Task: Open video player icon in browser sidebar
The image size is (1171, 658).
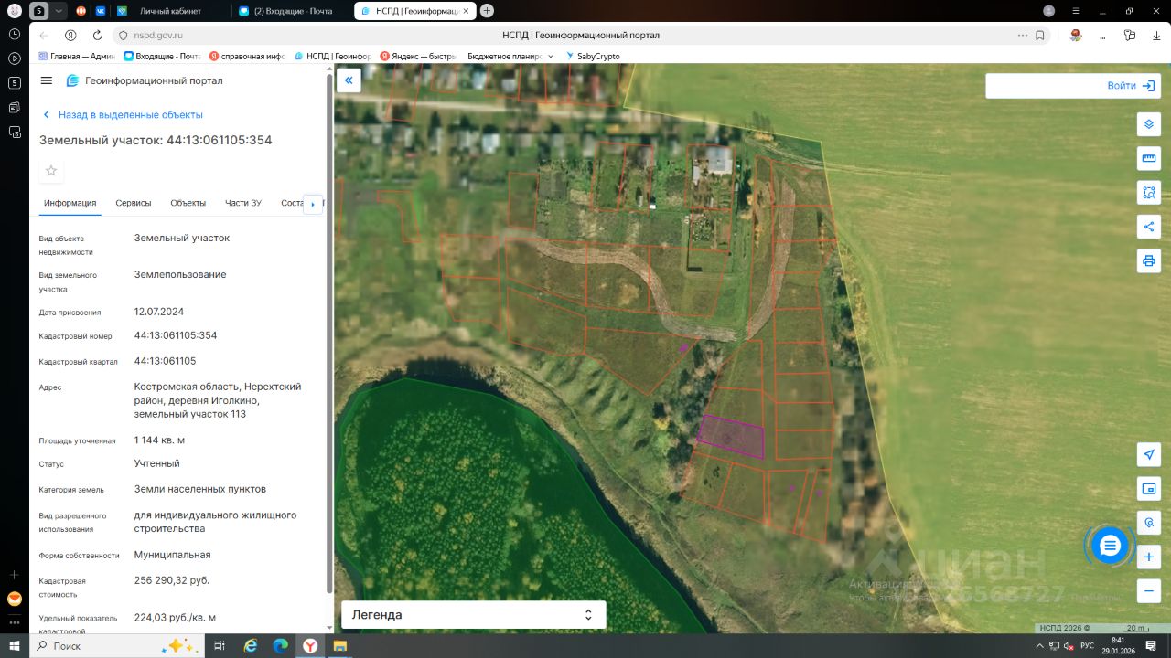Action: tap(15, 58)
